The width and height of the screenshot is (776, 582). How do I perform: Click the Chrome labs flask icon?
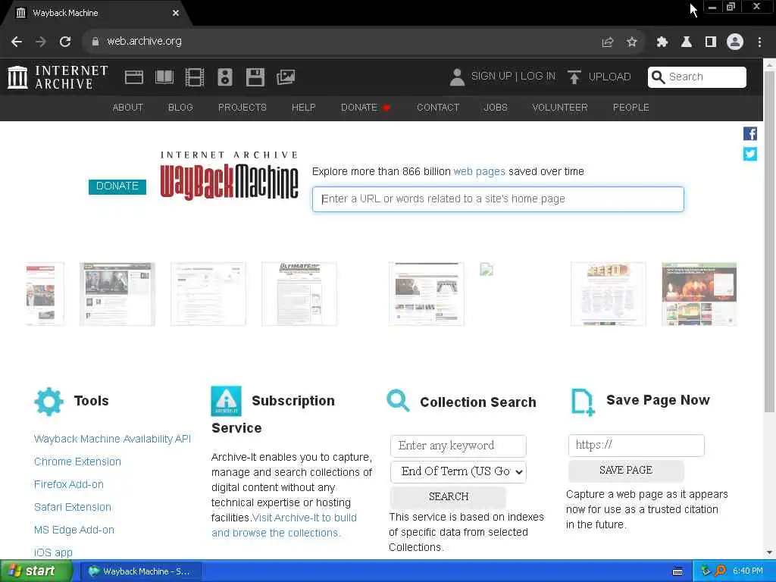coord(687,42)
